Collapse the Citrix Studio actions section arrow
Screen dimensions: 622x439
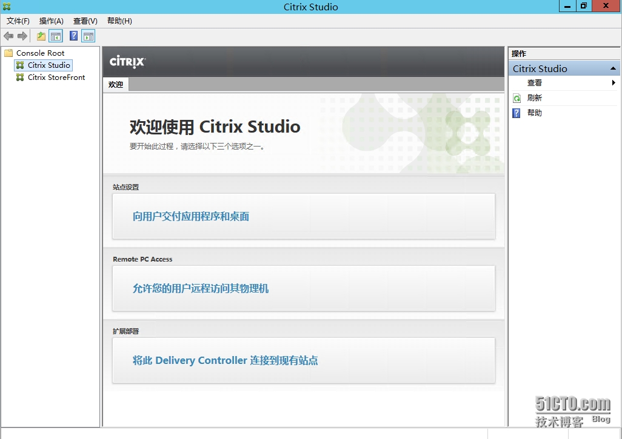point(613,68)
